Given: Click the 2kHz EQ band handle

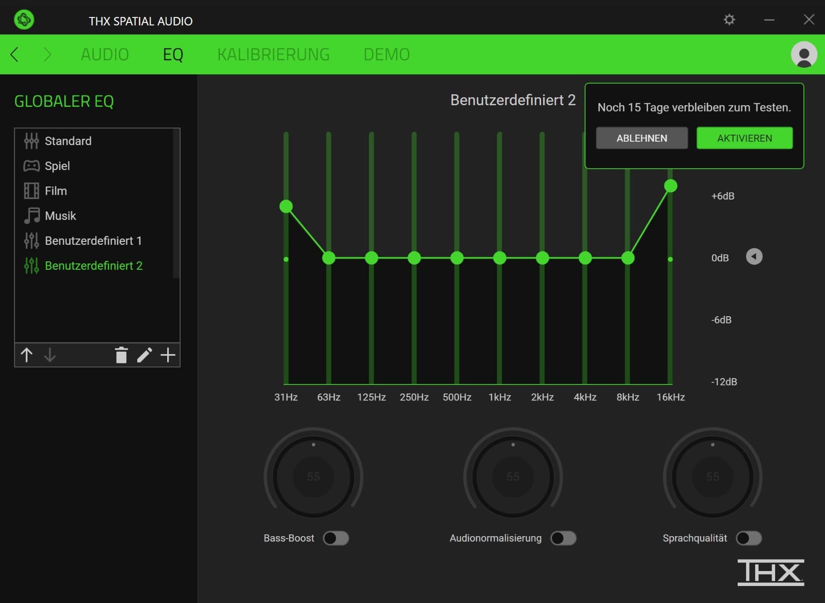Looking at the screenshot, I should [543, 258].
